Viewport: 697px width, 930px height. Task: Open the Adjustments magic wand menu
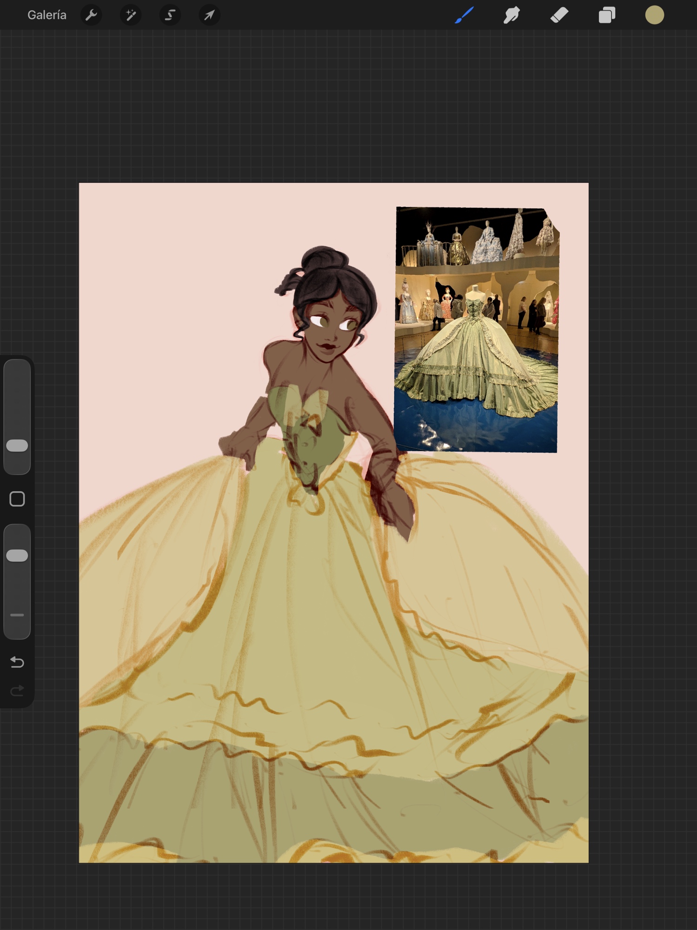[131, 15]
